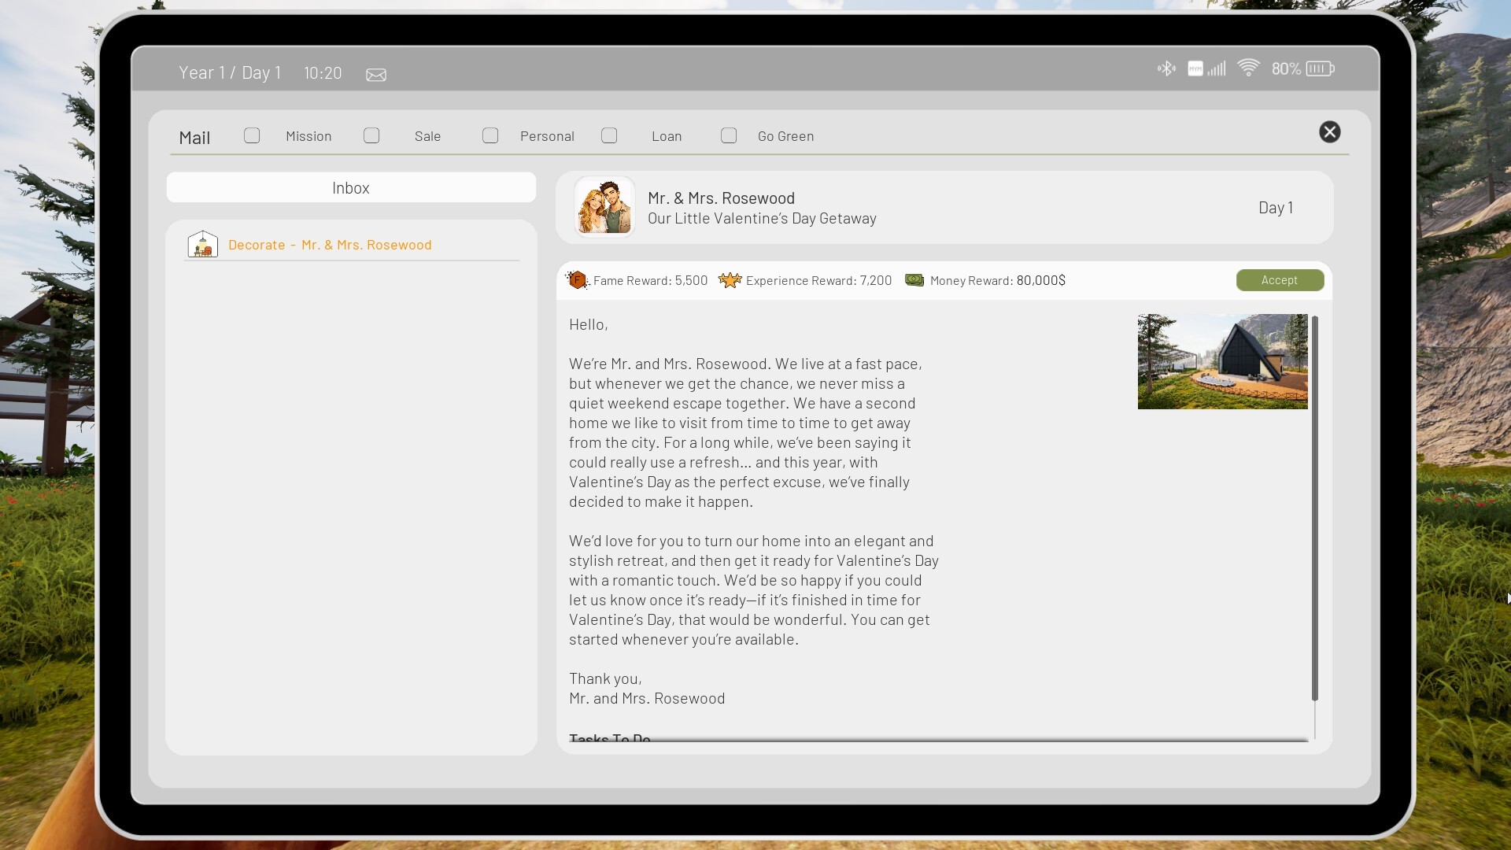1511x850 pixels.
Task: Click the cabin photo in the email
Action: [x=1221, y=361]
